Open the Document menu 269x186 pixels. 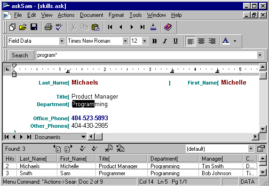[92, 15]
